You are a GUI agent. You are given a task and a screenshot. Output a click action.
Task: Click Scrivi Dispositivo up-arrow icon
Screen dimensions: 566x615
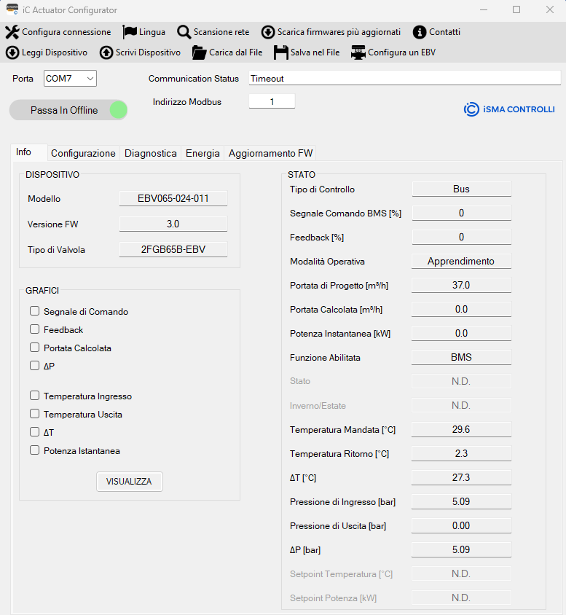106,52
